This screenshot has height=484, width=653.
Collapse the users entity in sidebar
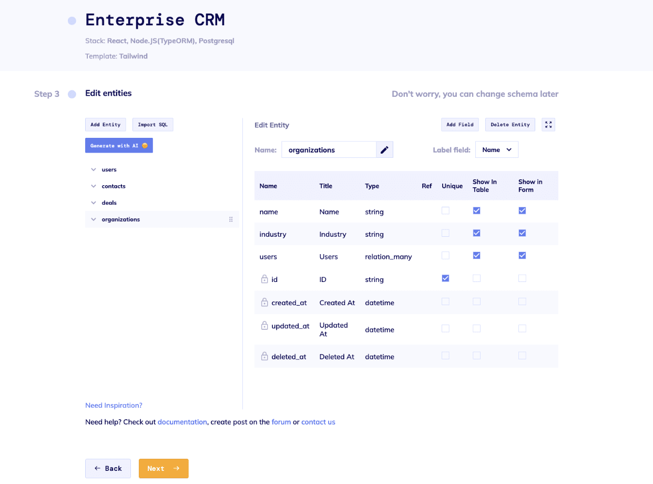(93, 169)
